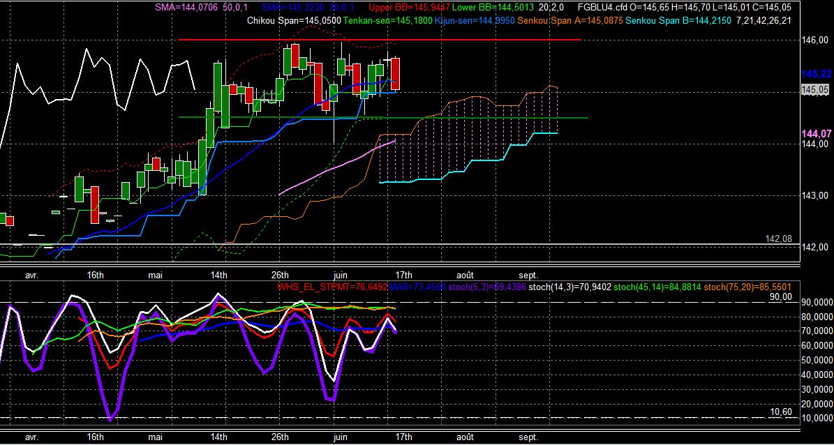The image size is (834, 445).
Task: Click '26th' on the price chart date axis
Action: (280, 275)
